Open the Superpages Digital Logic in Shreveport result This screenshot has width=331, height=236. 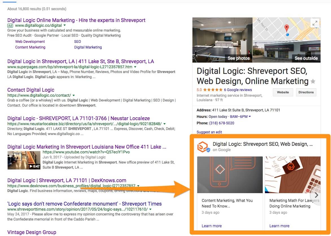(x=81, y=61)
